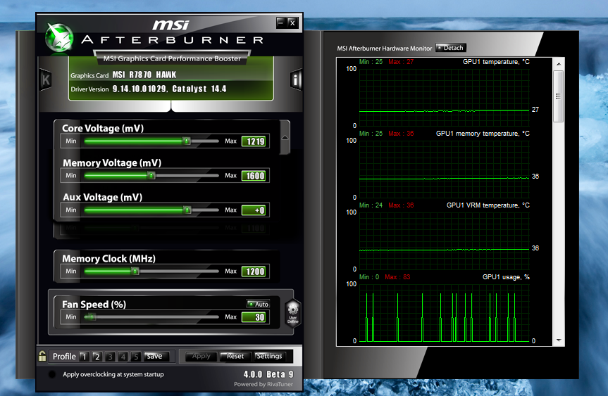The image size is (608, 396).
Task: Open the information i side button
Action: click(295, 80)
